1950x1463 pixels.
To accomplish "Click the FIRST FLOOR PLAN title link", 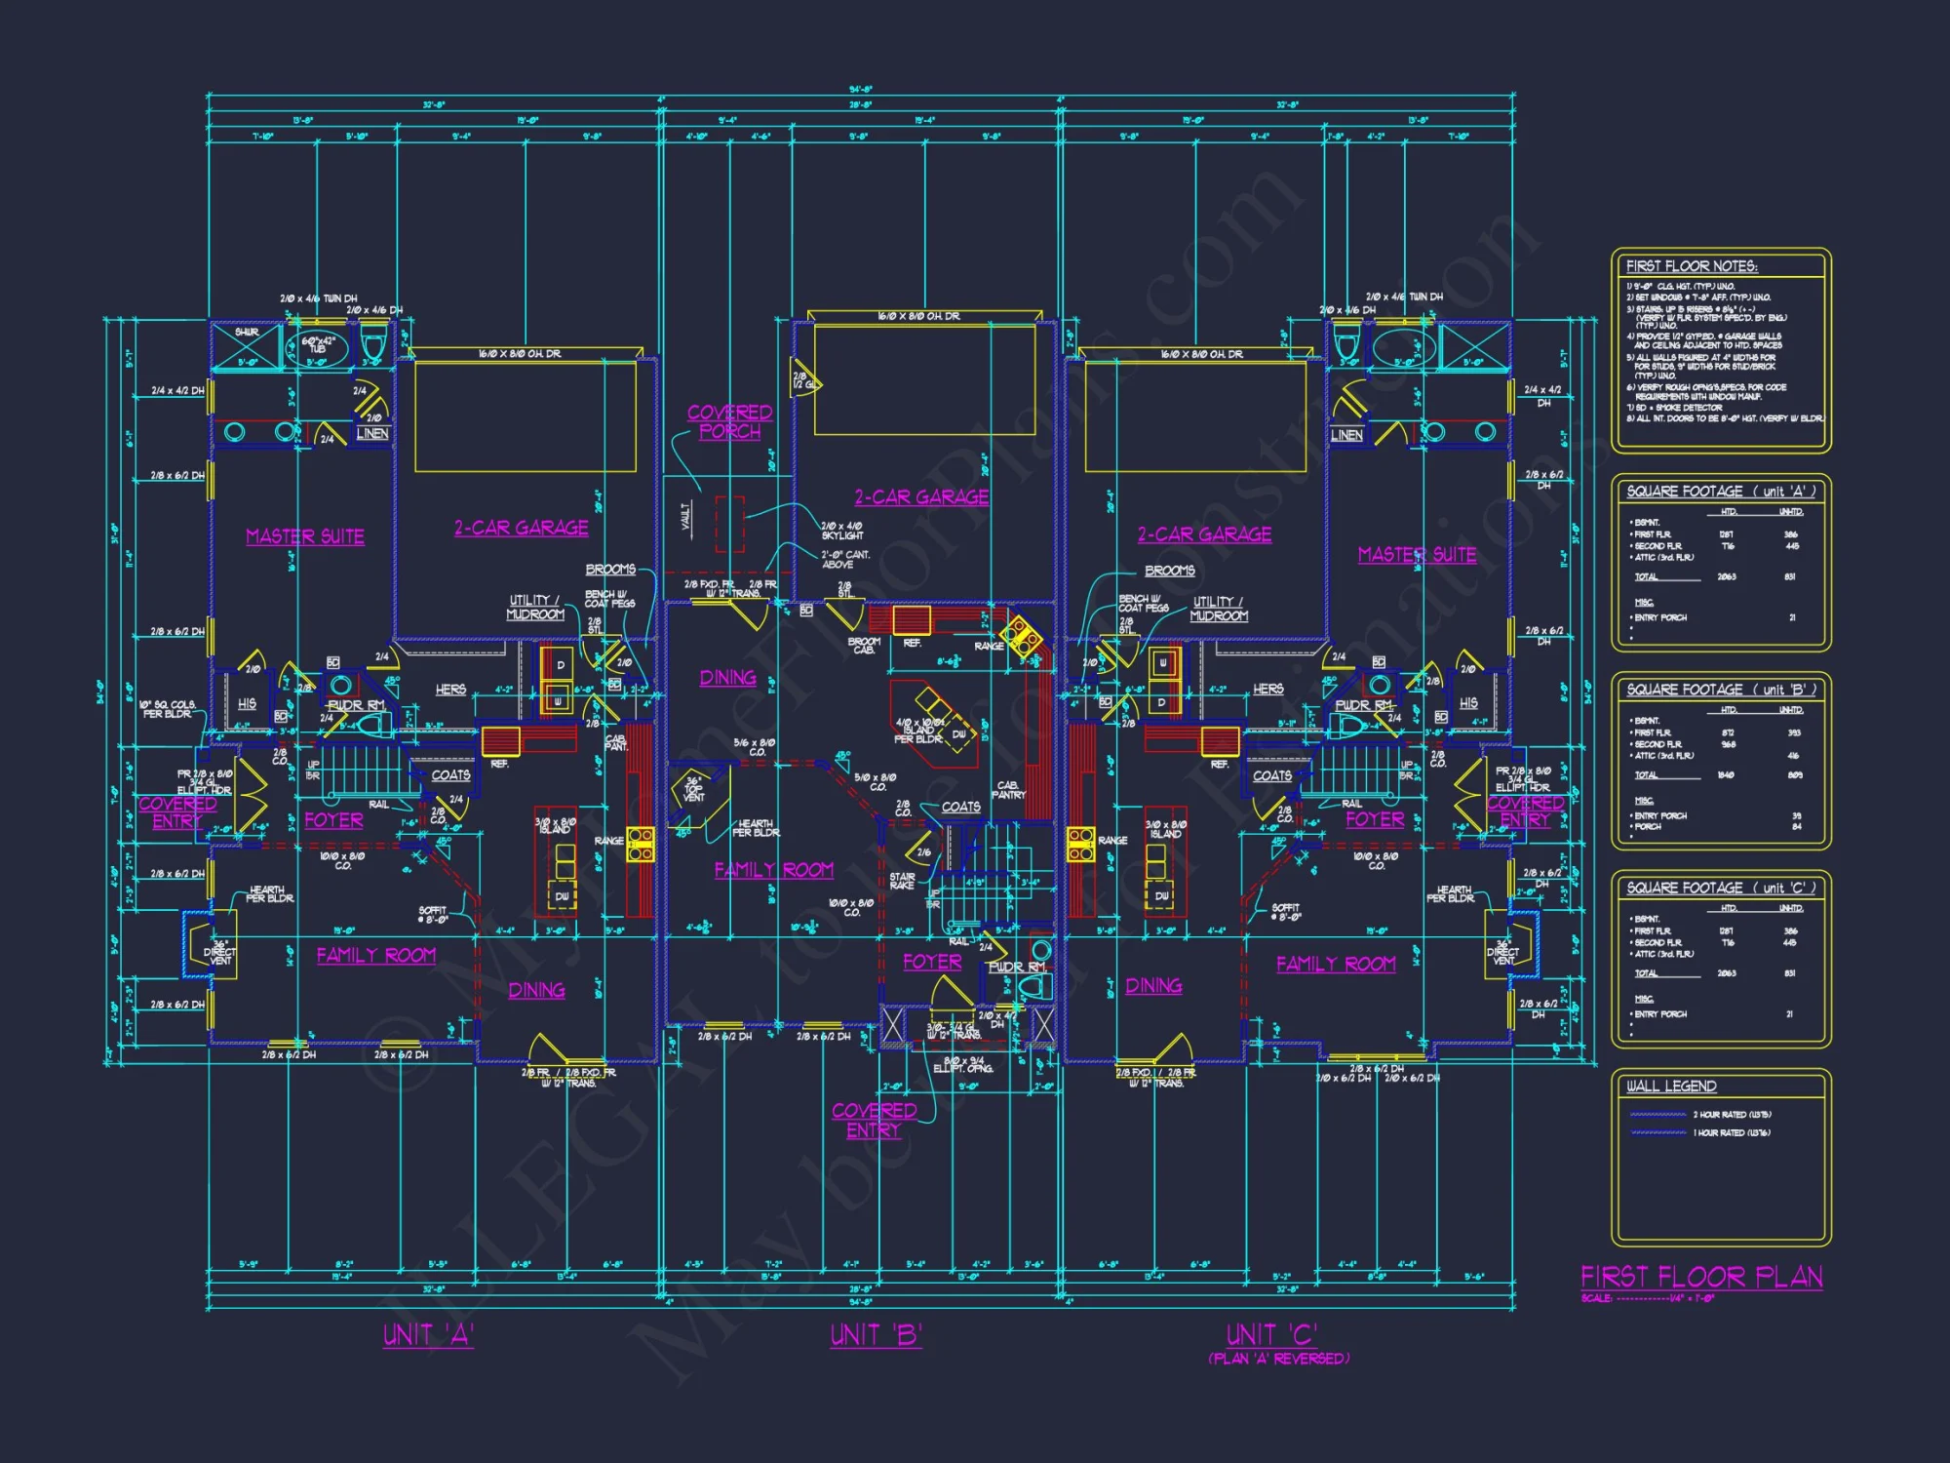I will pos(1702,1275).
